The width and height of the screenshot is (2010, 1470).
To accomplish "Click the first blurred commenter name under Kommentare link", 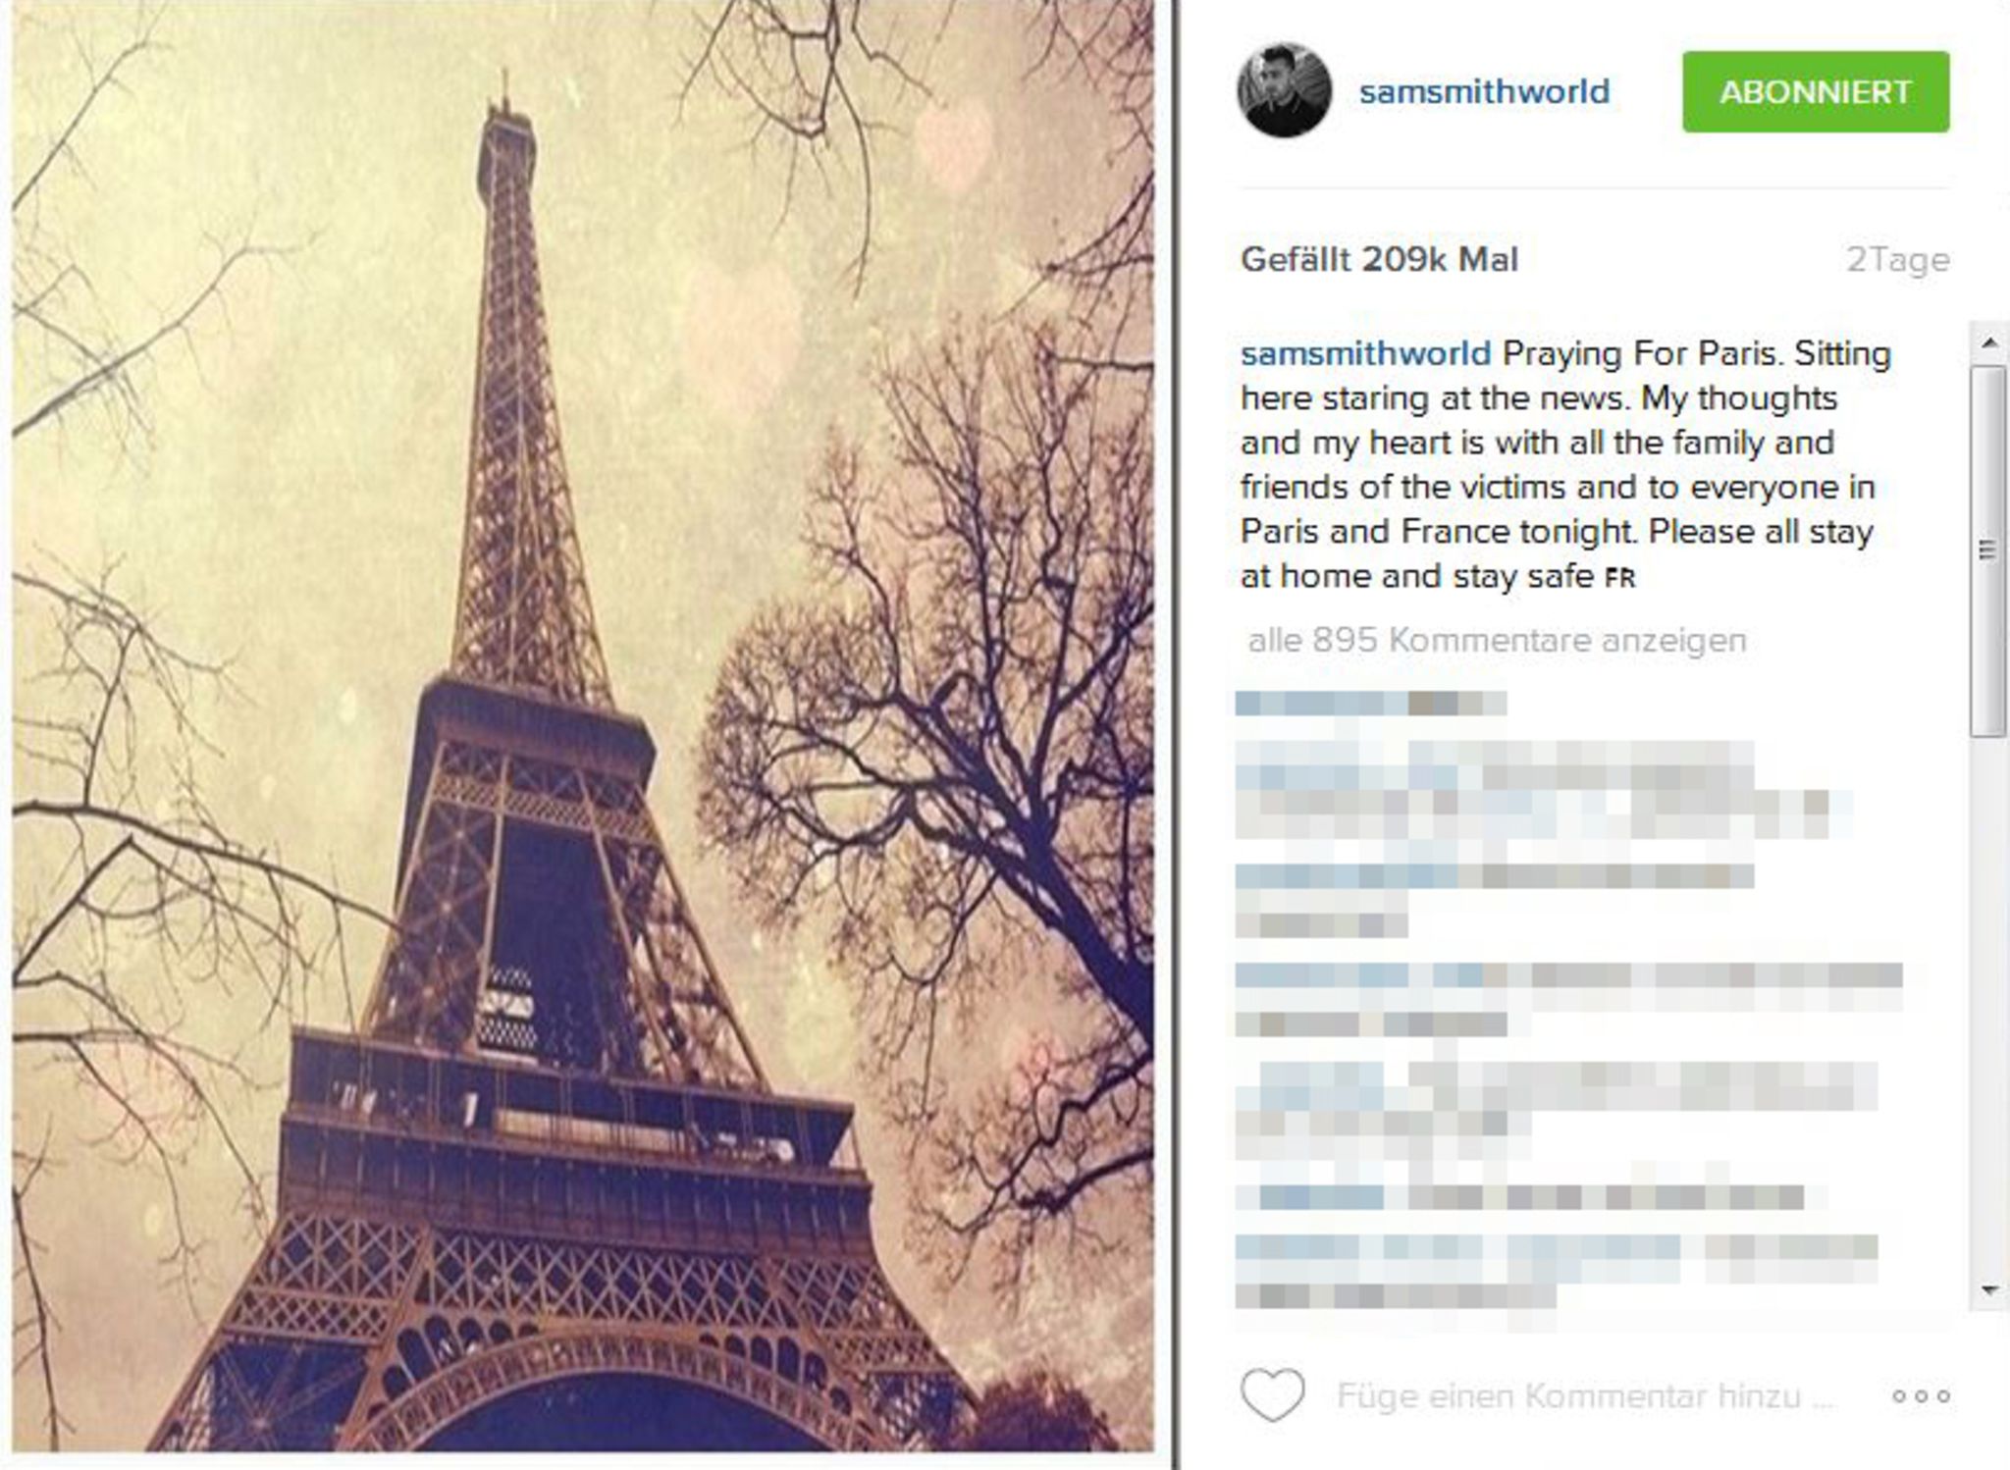I will coord(1370,703).
